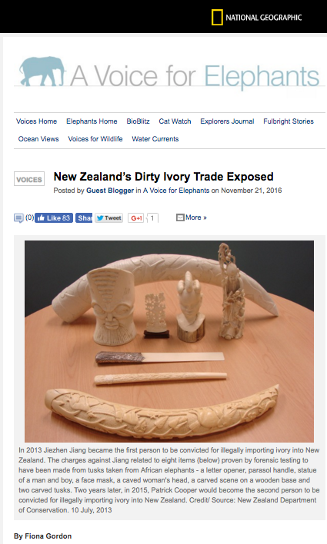Open Cat Watch blog link
This screenshot has width=327, height=544.
pos(175,121)
